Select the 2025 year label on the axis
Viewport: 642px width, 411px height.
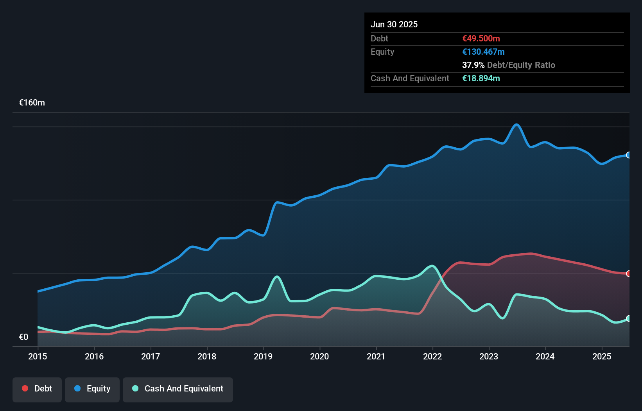[x=602, y=356]
